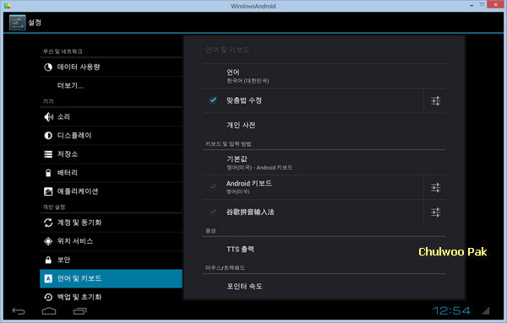Open 배터리 battery icon entry
This screenshot has height=323, width=507.
[x=48, y=173]
